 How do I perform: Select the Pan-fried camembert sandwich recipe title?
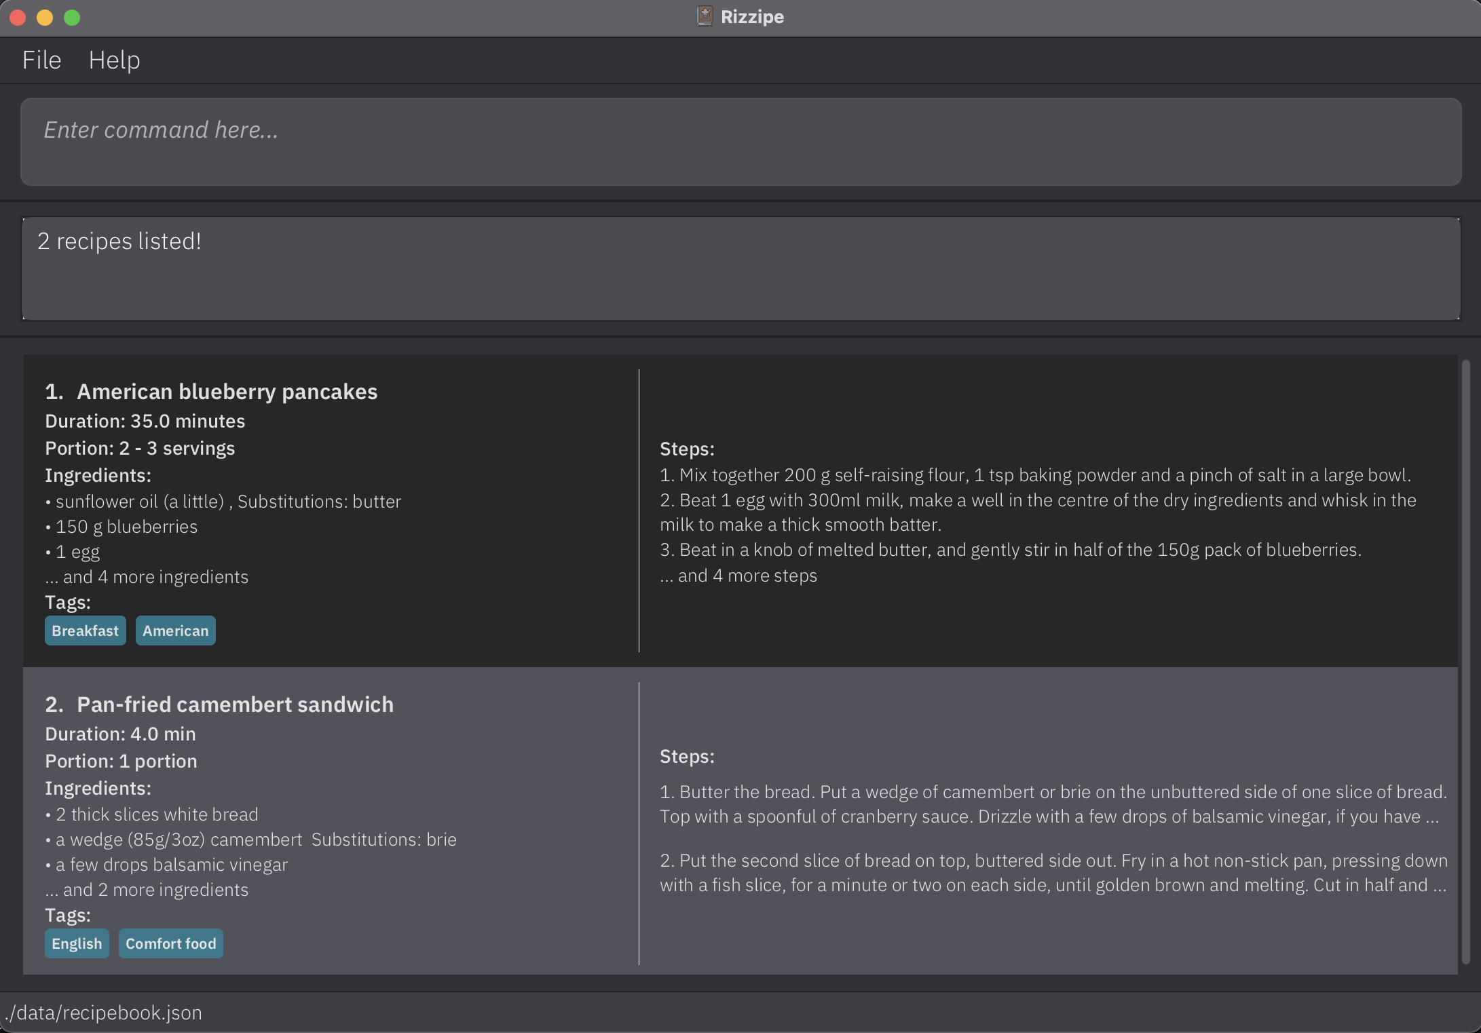coord(235,705)
